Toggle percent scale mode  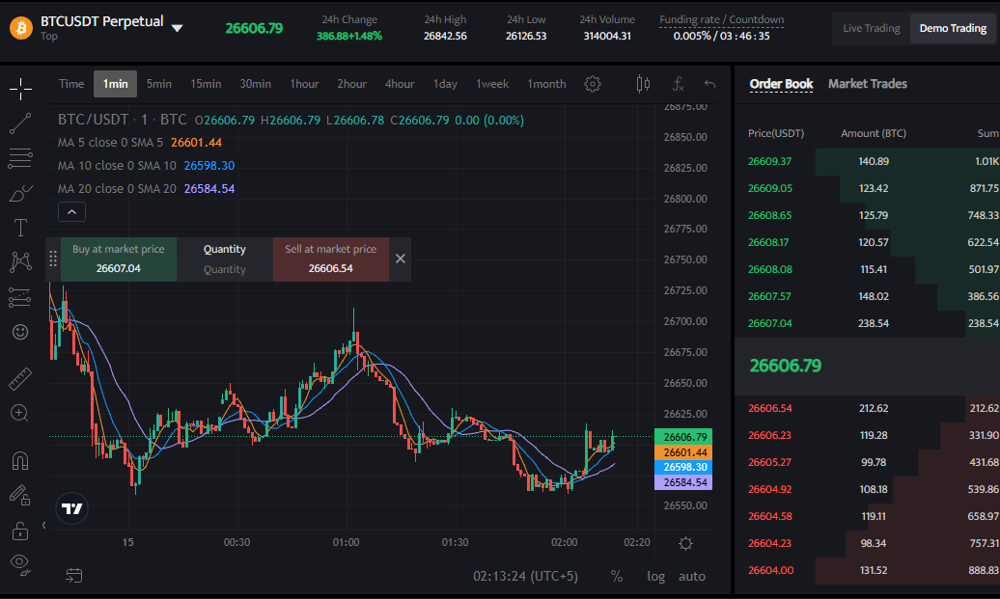coord(616,576)
